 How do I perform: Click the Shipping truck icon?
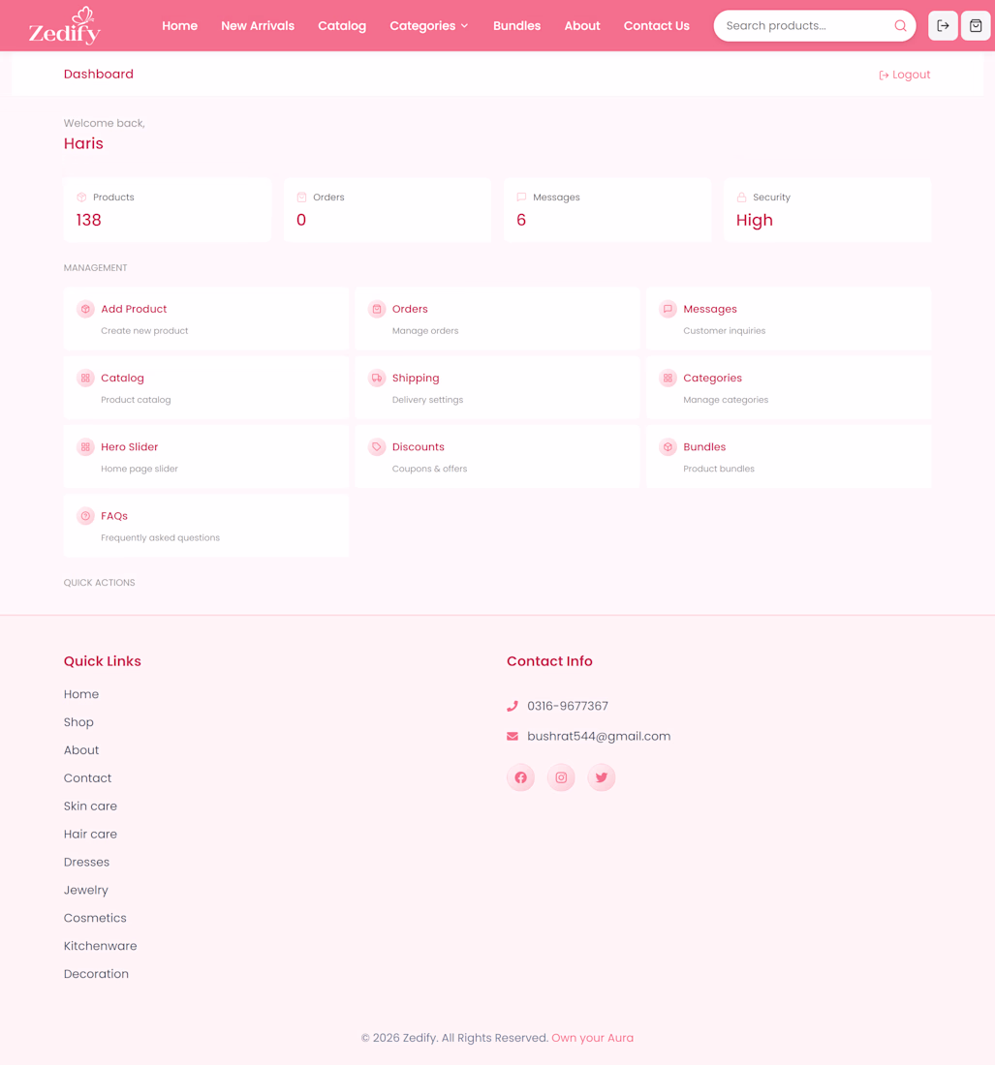pos(377,378)
